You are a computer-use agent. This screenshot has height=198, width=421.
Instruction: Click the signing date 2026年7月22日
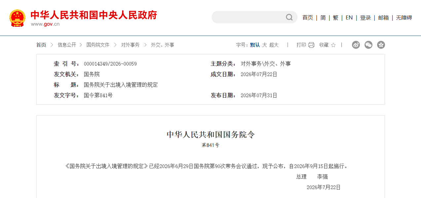[x=324, y=187]
